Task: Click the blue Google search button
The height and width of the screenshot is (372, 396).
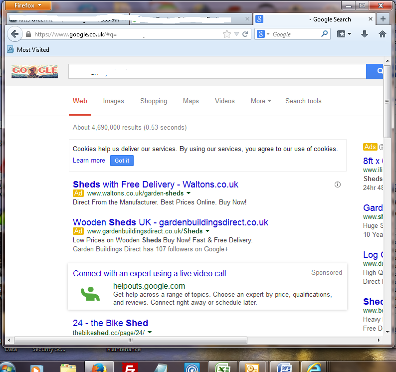Action: 375,71
